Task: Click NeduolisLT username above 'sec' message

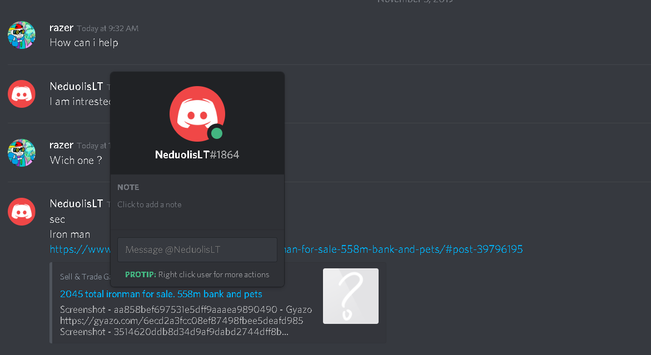Action: pyautogui.click(x=76, y=204)
